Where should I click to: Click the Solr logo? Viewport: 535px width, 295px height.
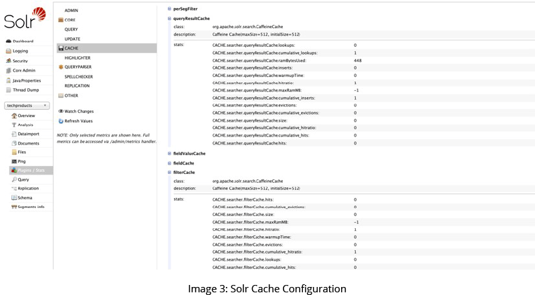25,18
